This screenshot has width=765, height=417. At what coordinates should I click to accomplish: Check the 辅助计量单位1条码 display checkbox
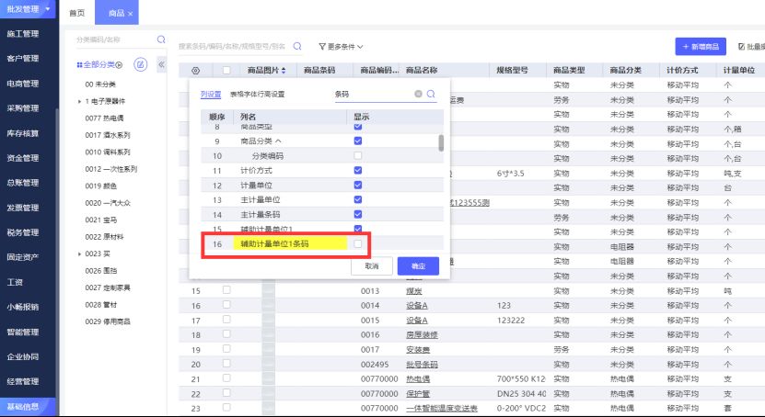coord(357,243)
